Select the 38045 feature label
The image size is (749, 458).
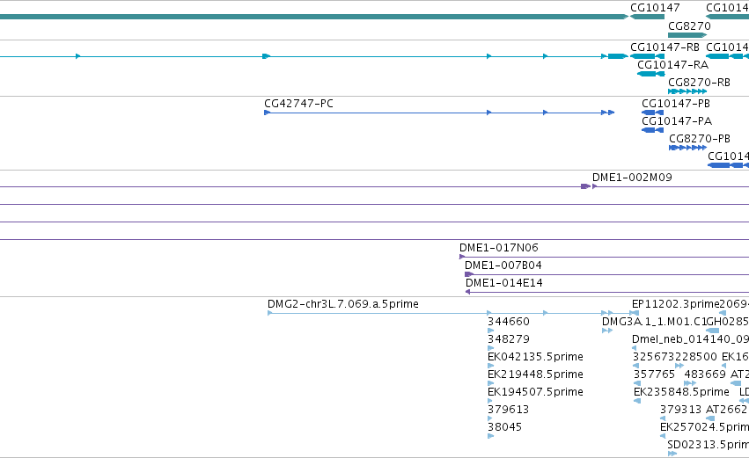504,427
